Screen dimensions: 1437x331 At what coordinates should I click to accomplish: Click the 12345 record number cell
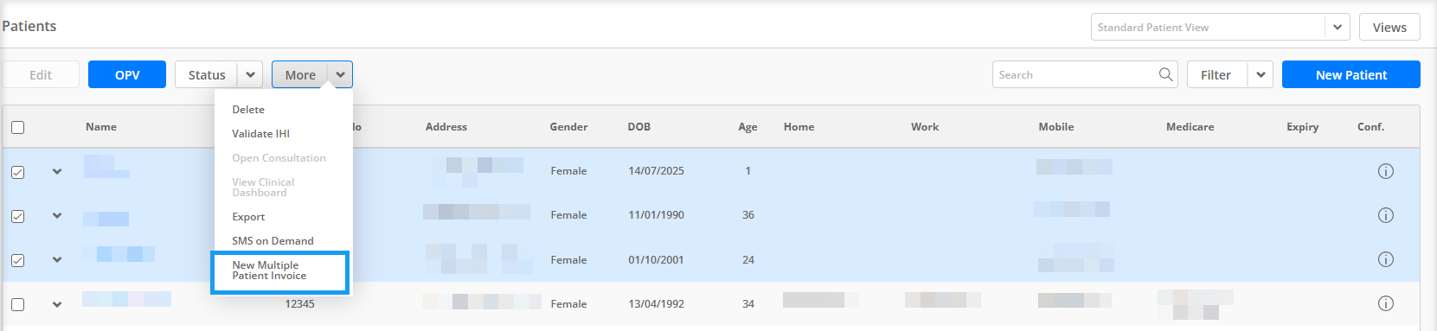[x=300, y=303]
